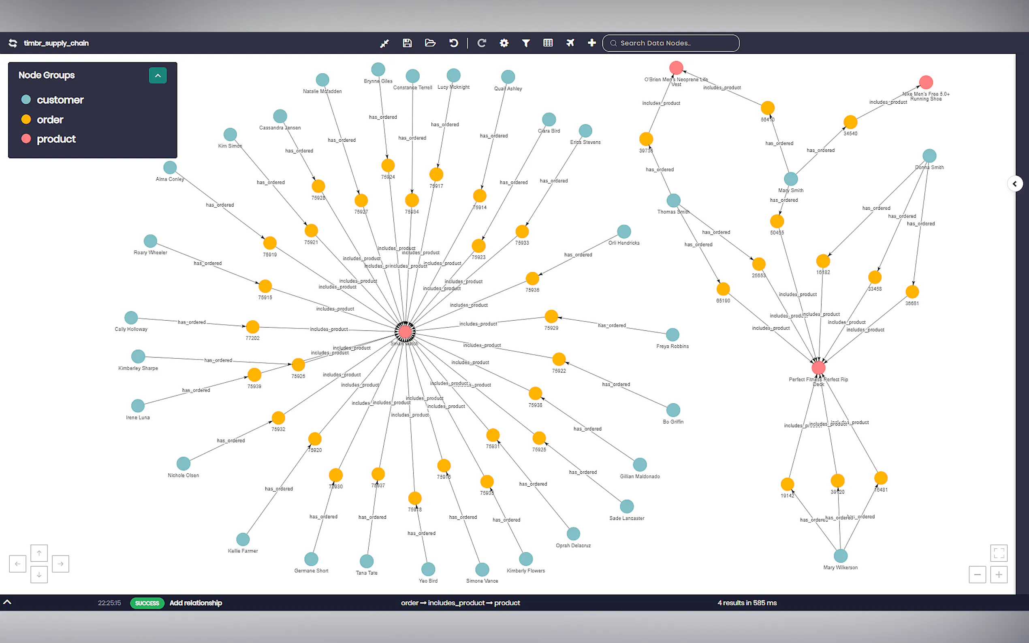Screen dimensions: 1029x643
Task: Open graph settings via the gear icon
Action: click(504, 43)
